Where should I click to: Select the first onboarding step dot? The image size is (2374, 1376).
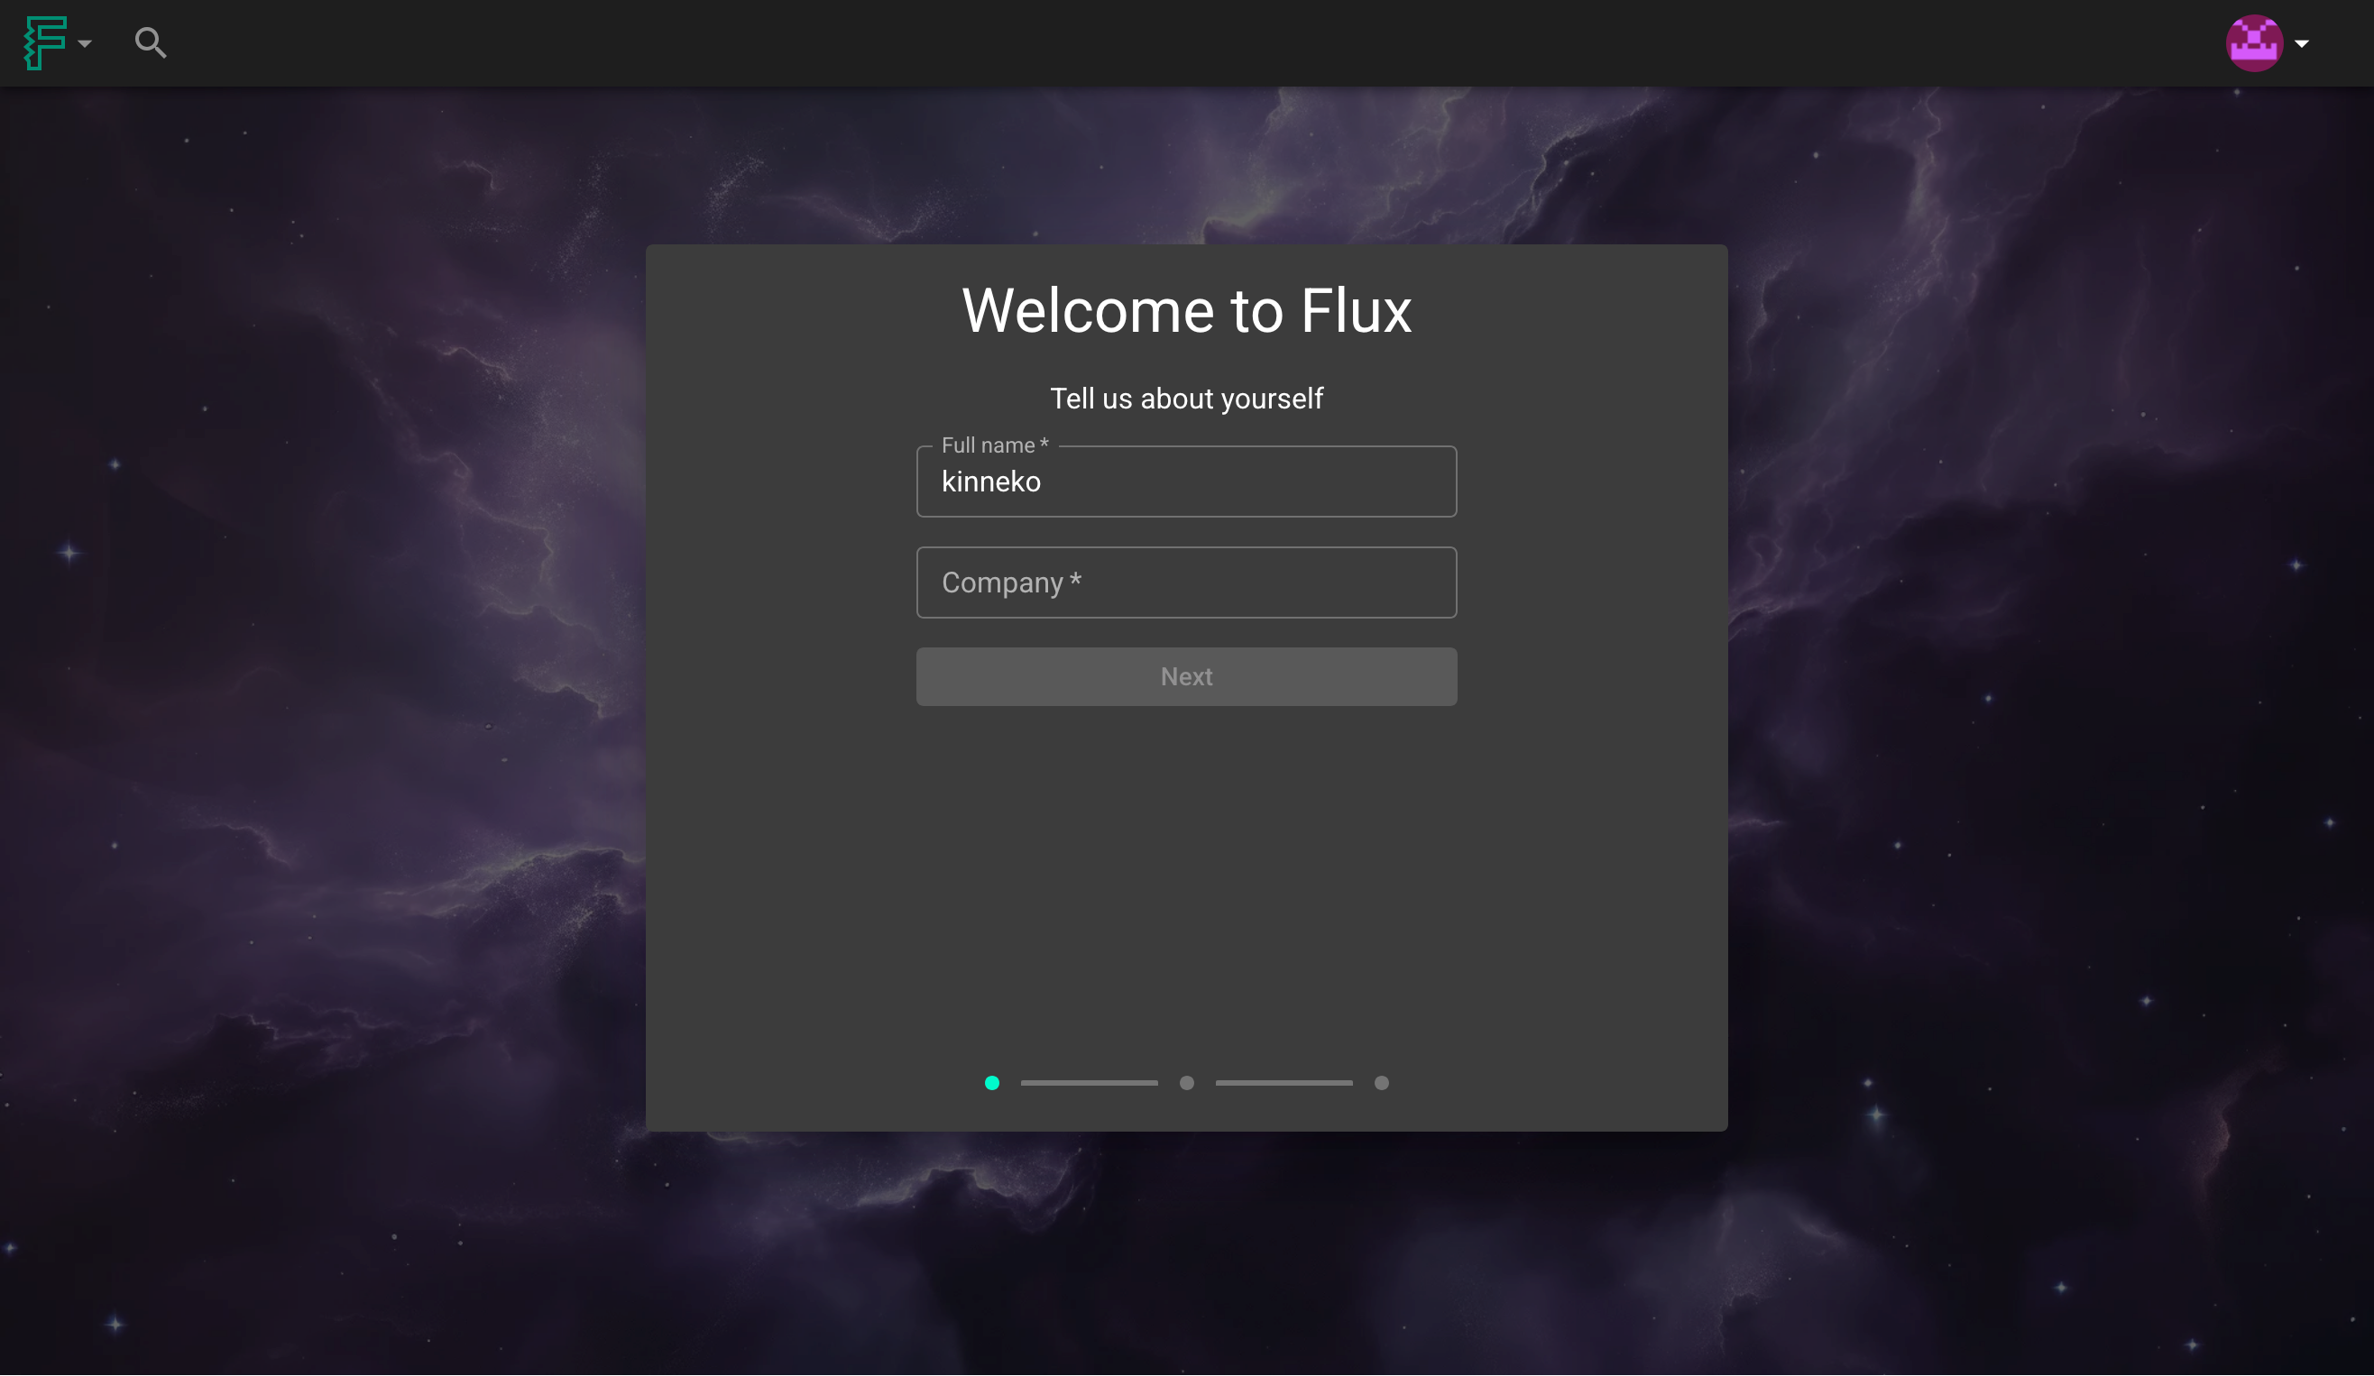click(992, 1084)
